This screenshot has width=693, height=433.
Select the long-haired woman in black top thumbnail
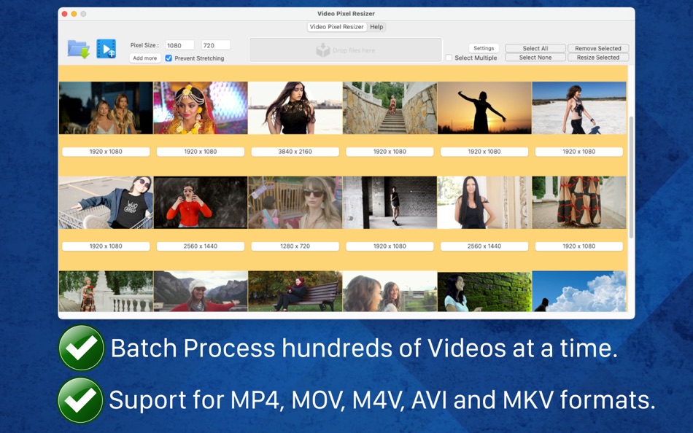click(x=484, y=203)
